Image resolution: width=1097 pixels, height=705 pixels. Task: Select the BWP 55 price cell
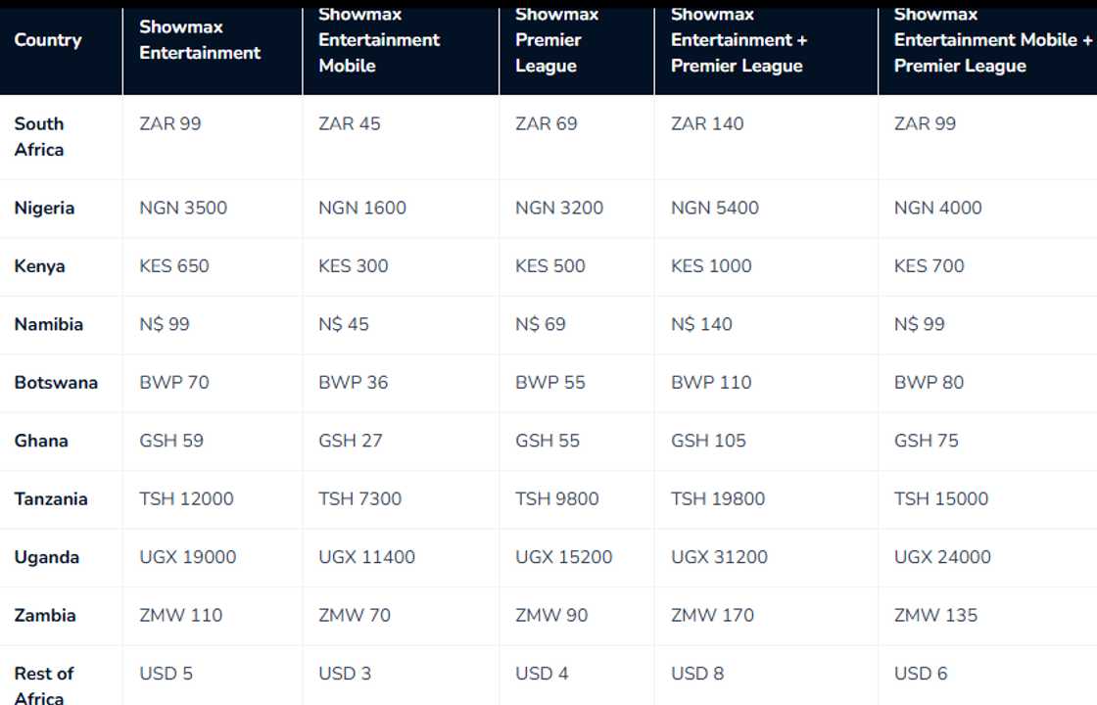tap(549, 383)
